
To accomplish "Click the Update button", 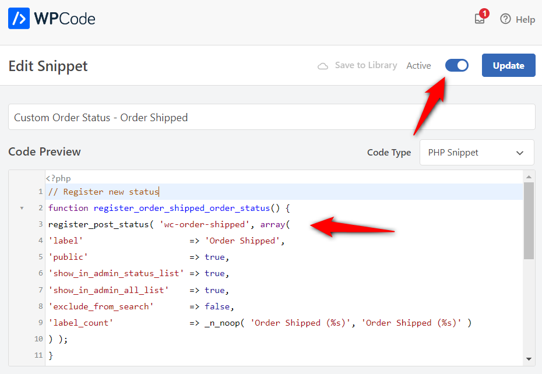I will 508,65.
